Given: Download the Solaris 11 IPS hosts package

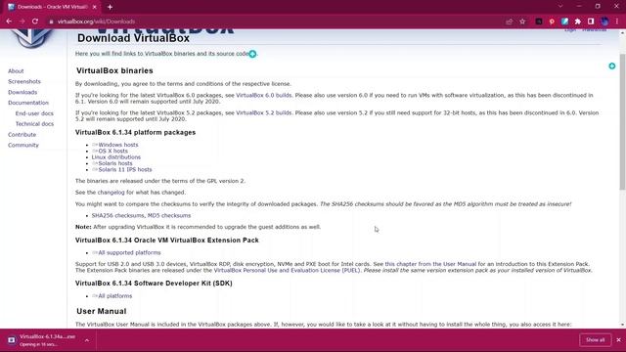Looking at the screenshot, I should point(125,169).
